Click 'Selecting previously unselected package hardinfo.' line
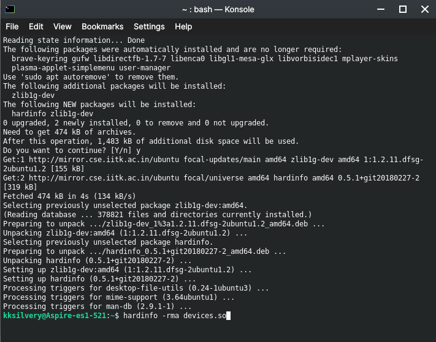The image size is (436, 342). pyautogui.click(x=108, y=242)
